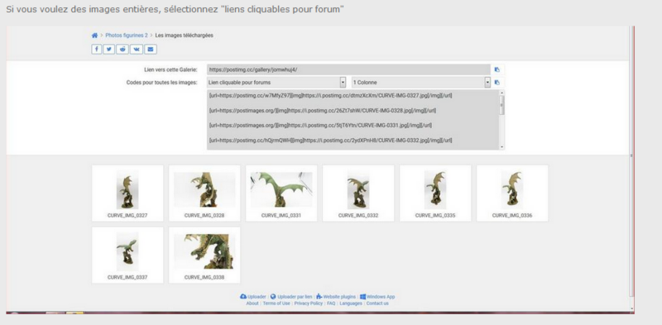Copy the codes for all images
Image resolution: width=662 pixels, height=325 pixels.
pos(497,83)
